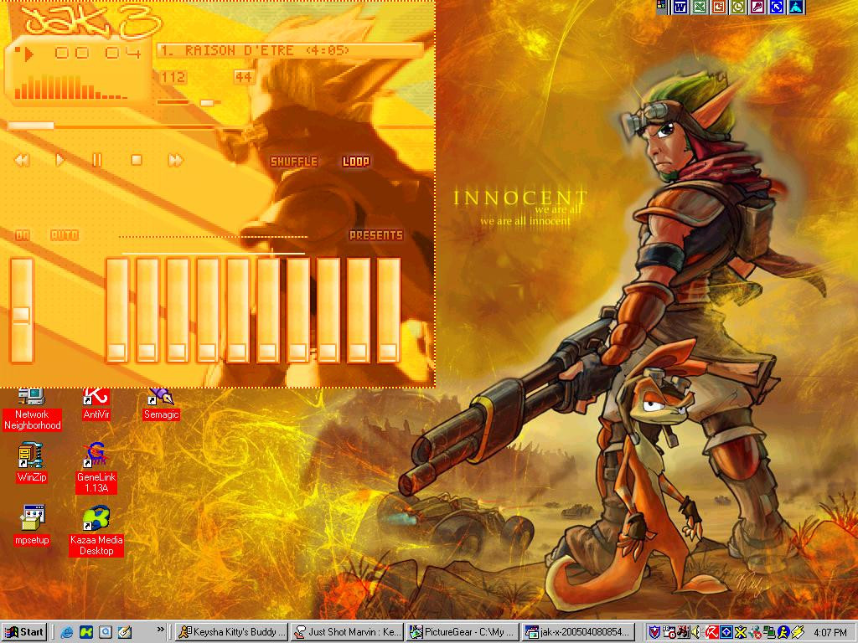
Task: Switch to the PictureGear taskbar window
Action: tap(463, 632)
